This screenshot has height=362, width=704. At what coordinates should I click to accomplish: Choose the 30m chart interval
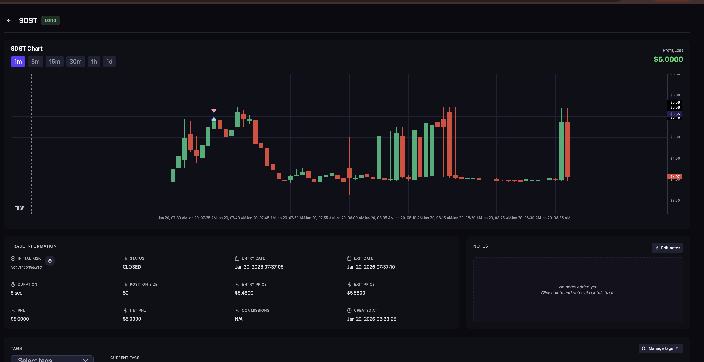(x=75, y=62)
